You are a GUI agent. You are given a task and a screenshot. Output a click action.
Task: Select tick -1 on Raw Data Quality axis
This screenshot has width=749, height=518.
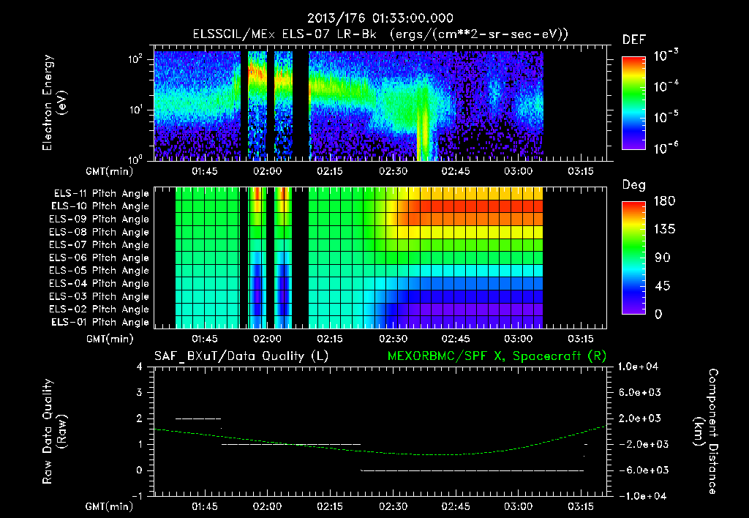pos(137,496)
